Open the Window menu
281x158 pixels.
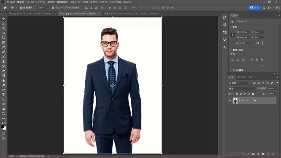[x=115, y=2]
